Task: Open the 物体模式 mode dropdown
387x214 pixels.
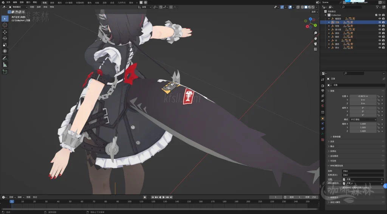Action: [18, 7]
